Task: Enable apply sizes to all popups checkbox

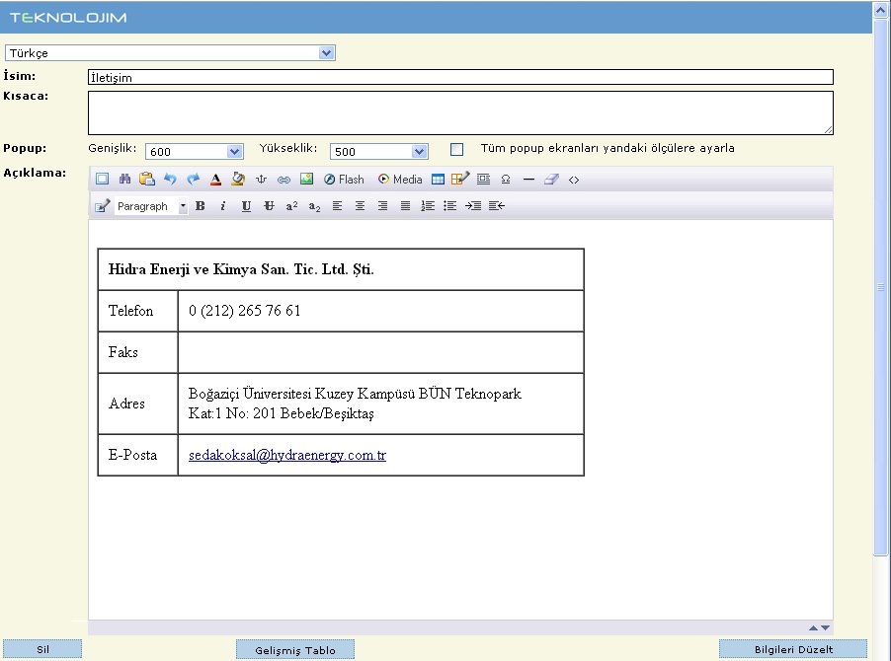Action: pos(457,149)
